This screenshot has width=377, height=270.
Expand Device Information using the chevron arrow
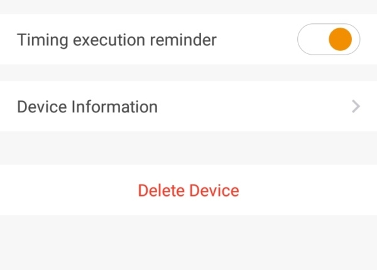click(x=356, y=107)
